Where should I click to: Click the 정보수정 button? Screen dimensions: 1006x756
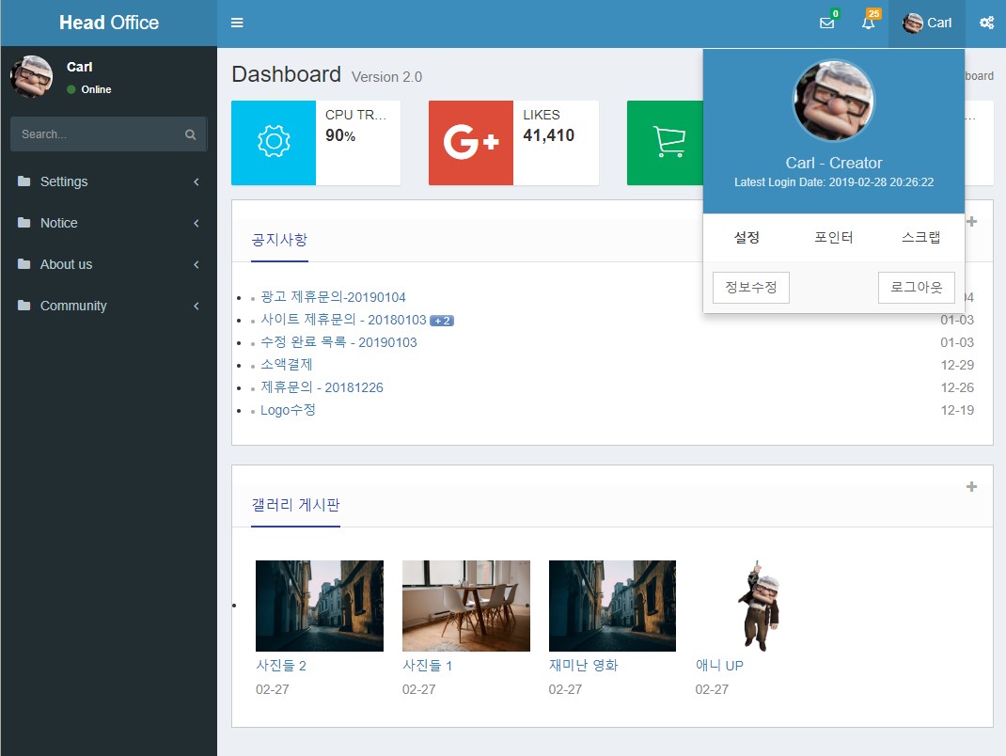pos(751,288)
